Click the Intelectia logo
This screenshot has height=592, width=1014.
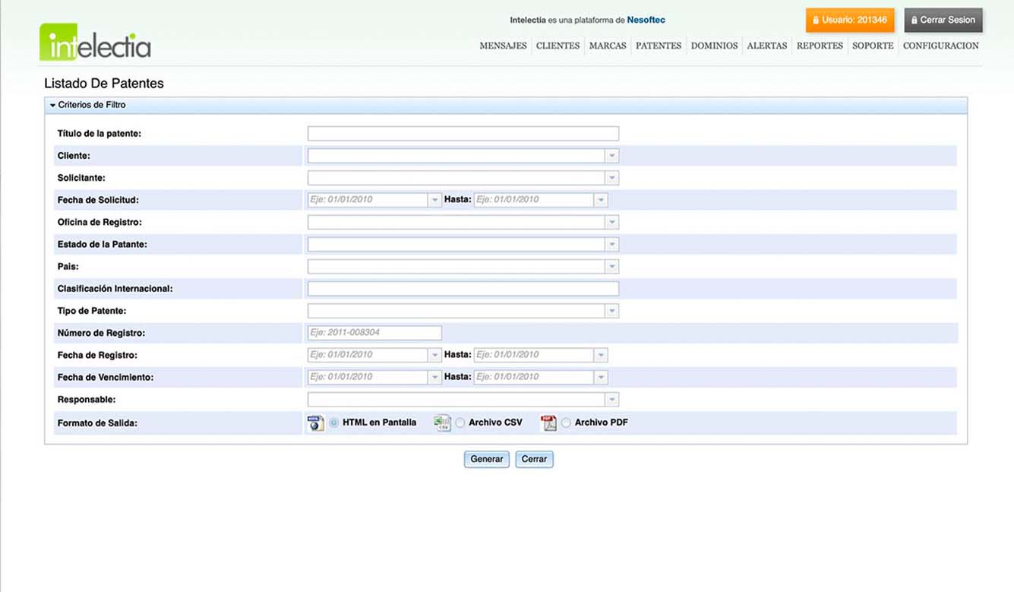[x=95, y=43]
